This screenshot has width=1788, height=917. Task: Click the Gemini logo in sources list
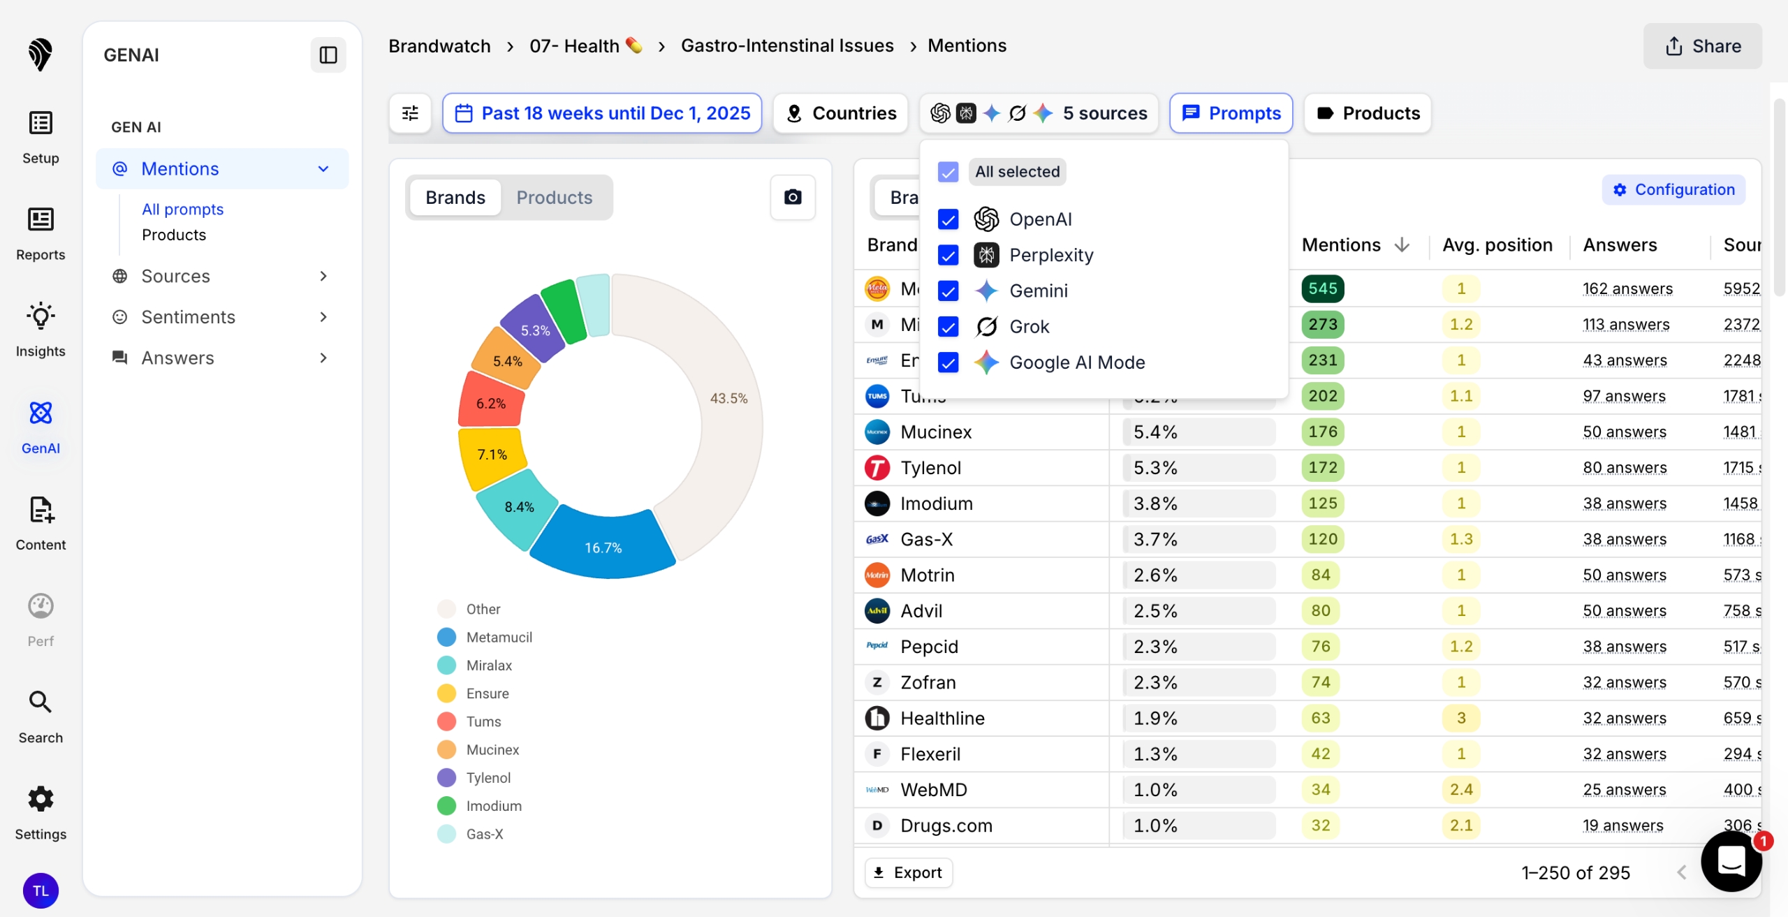click(x=986, y=291)
